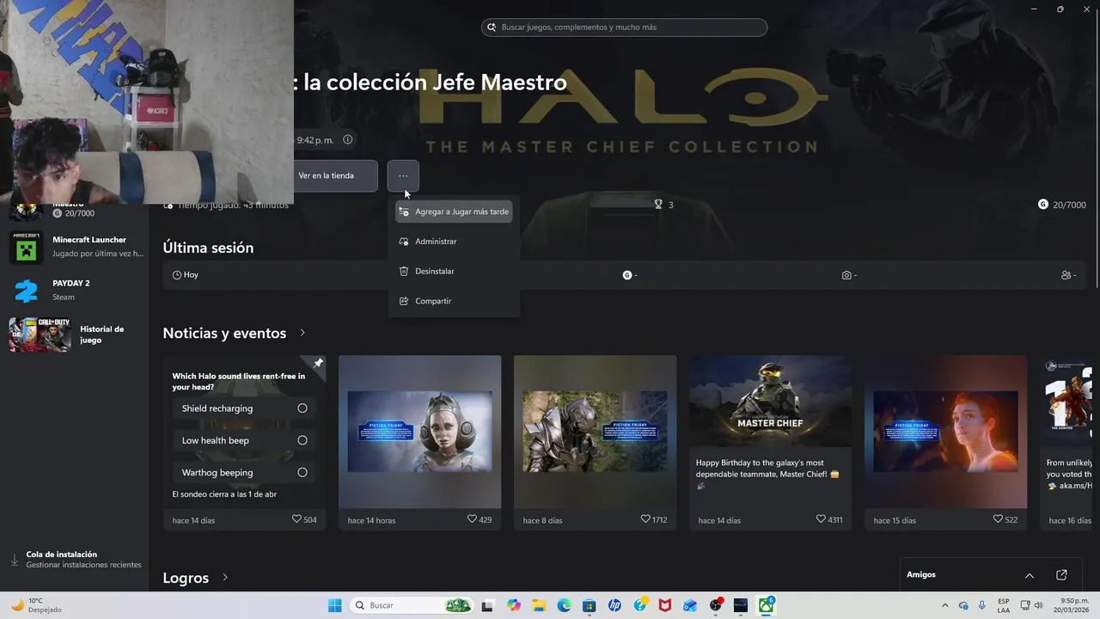Click the weather widget showing 10°C Despejado
Viewport: 1100px width, 619px height.
click(36, 605)
